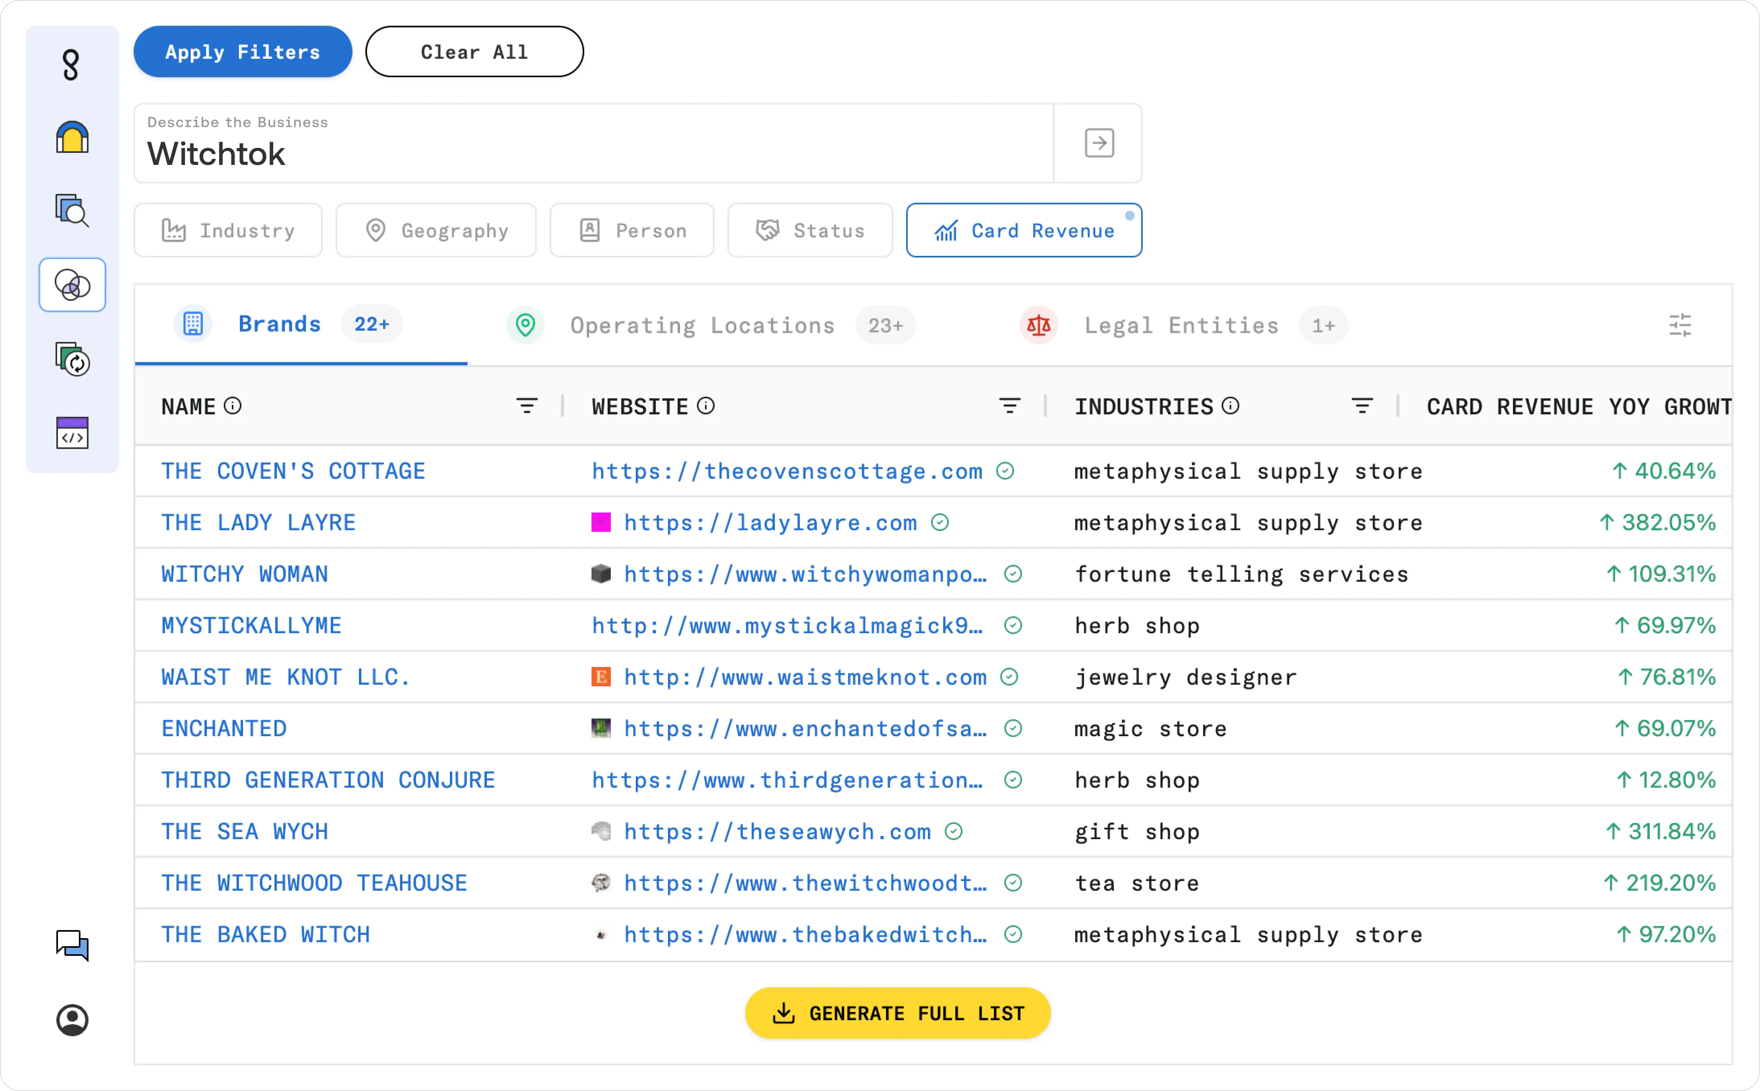1760x1091 pixels.
Task: Open the chat bubbles icon
Action: pos(72,945)
